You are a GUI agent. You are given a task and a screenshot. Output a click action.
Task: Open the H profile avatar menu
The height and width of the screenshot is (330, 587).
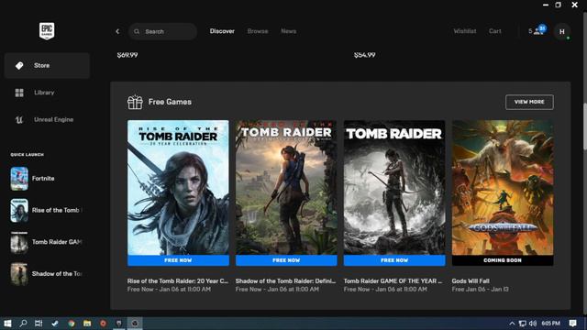click(562, 32)
